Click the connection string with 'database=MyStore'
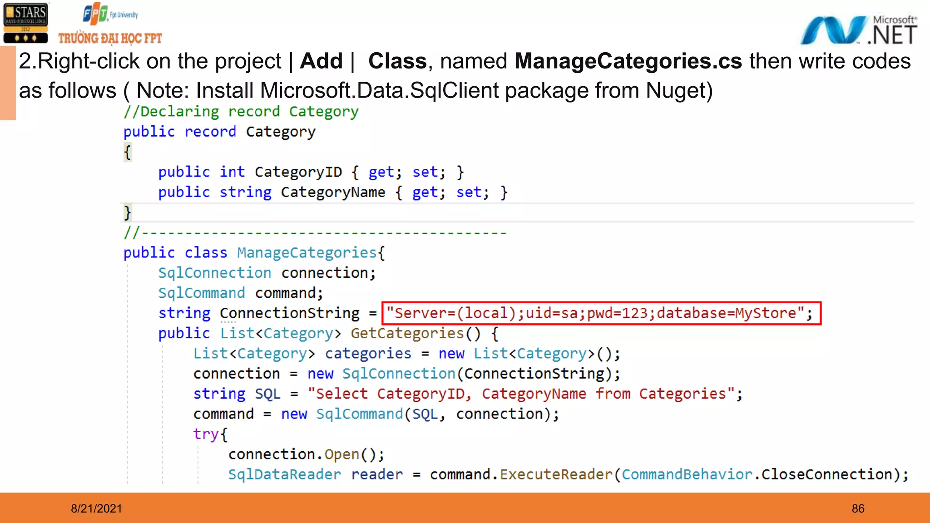The height and width of the screenshot is (523, 930). coord(601,313)
